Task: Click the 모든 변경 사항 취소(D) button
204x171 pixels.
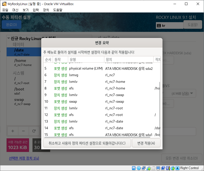Action: click(x=182, y=158)
